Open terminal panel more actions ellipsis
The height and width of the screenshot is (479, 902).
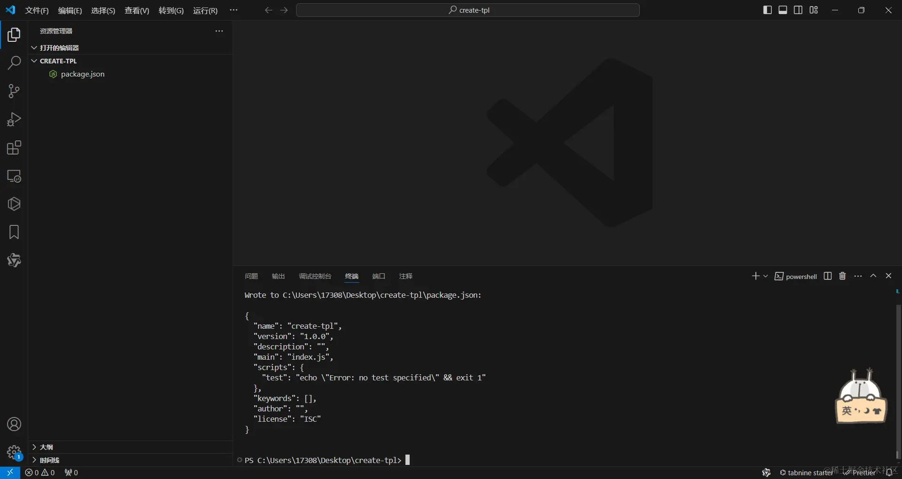tap(858, 276)
